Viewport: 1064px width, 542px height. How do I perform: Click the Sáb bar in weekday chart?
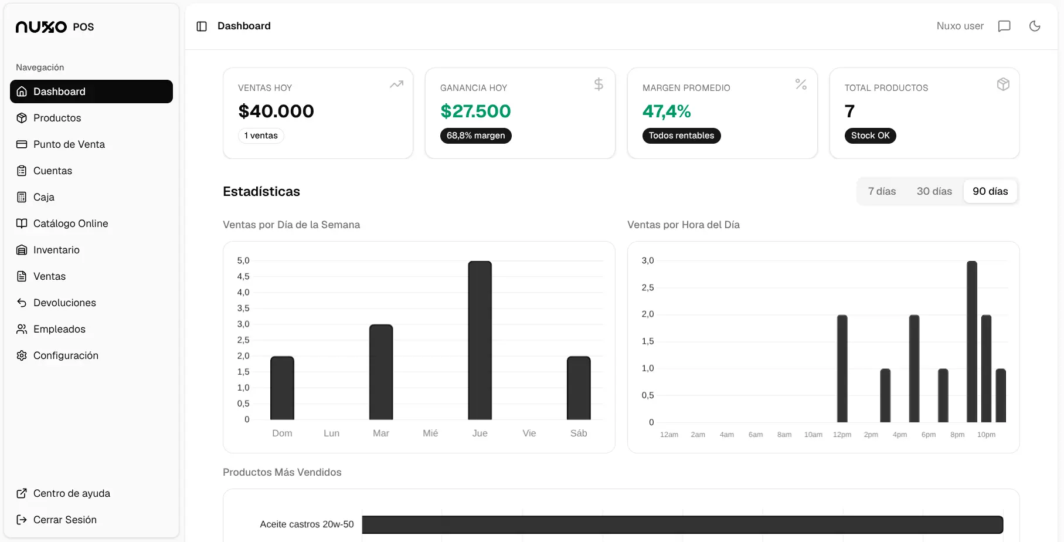pos(579,388)
